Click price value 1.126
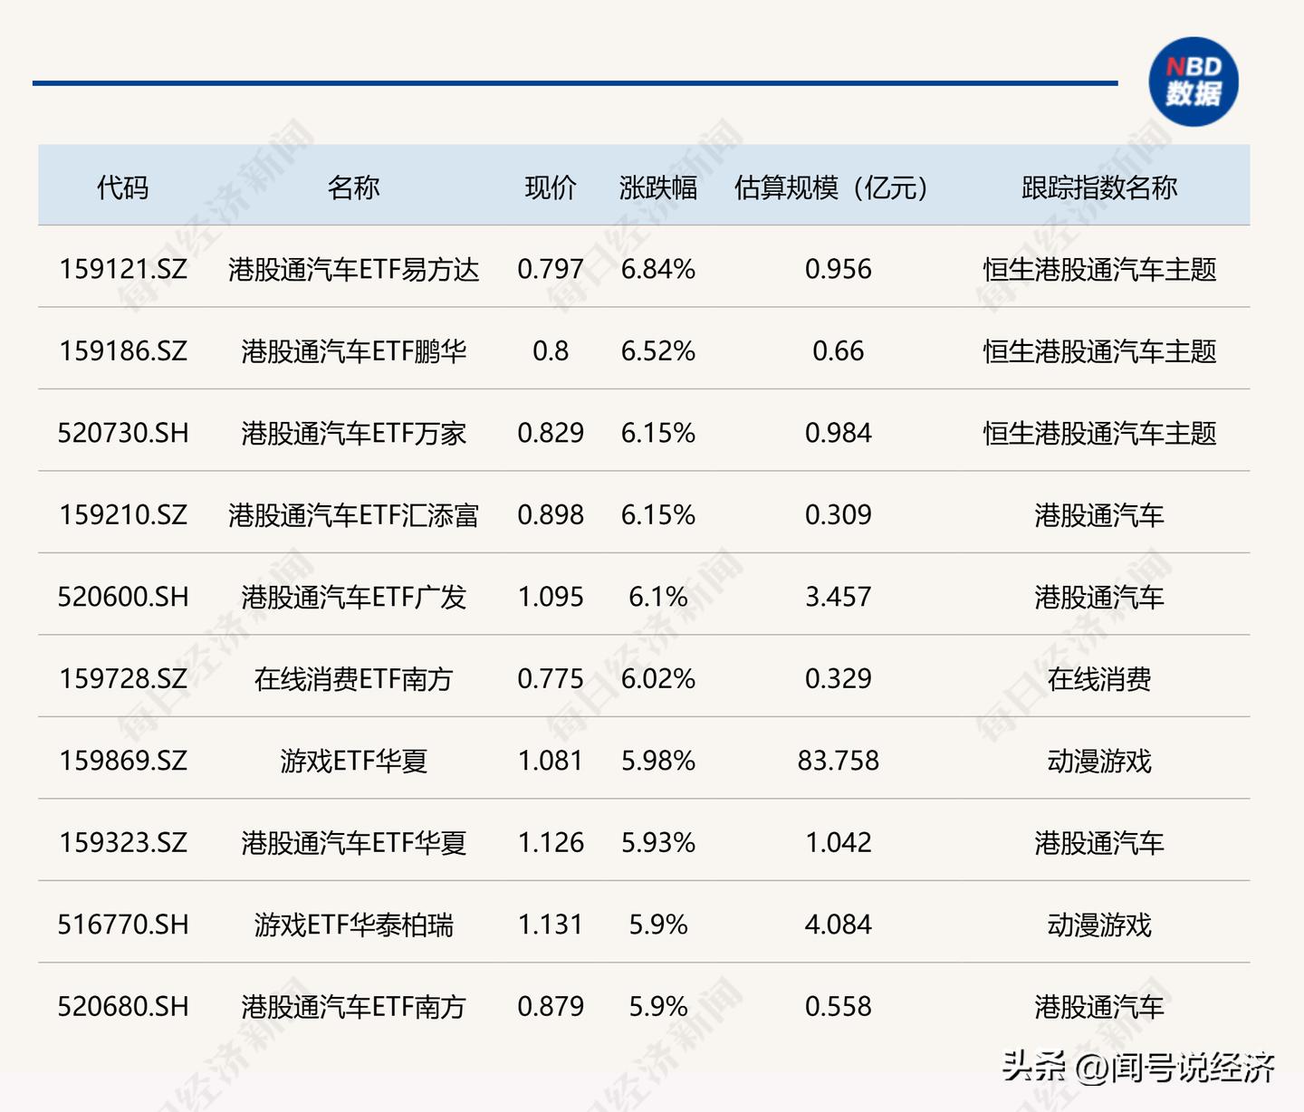This screenshot has width=1304, height=1112. pyautogui.click(x=551, y=842)
